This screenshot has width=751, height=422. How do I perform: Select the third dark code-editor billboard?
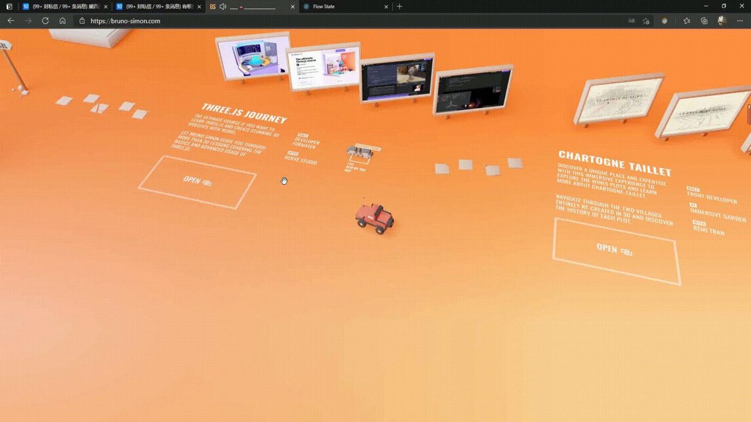397,78
